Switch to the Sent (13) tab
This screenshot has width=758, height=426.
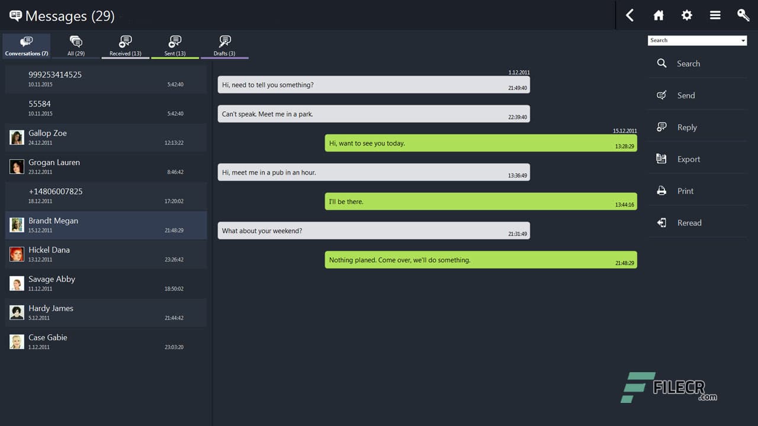(x=175, y=46)
